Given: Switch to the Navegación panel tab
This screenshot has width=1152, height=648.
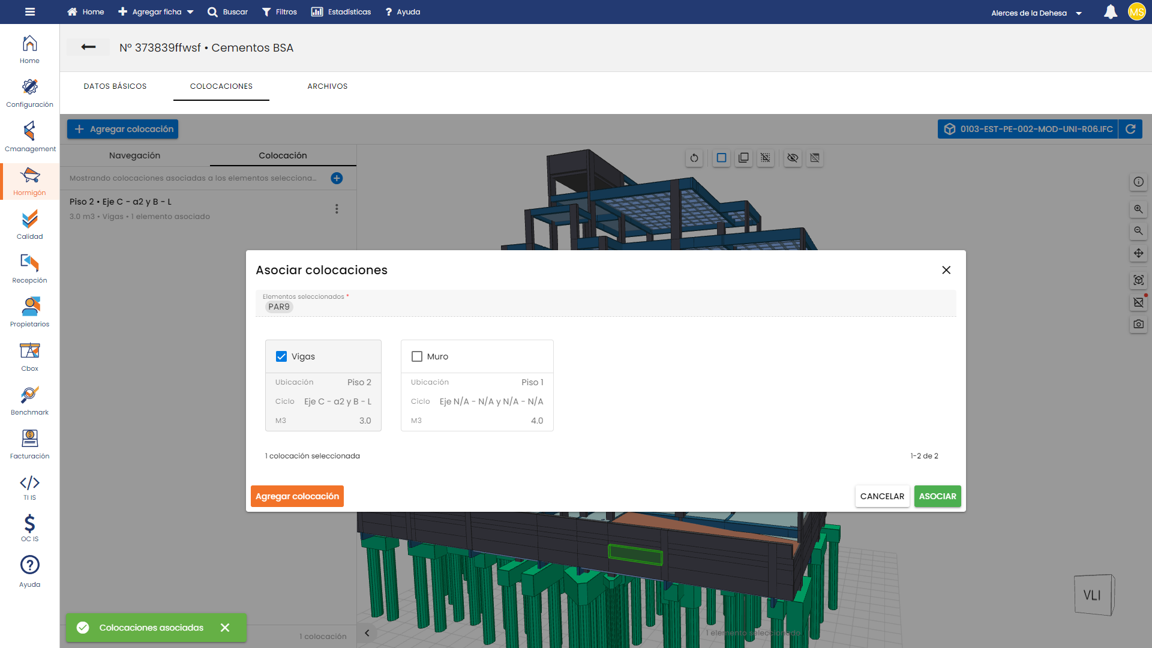Looking at the screenshot, I should 134,155.
